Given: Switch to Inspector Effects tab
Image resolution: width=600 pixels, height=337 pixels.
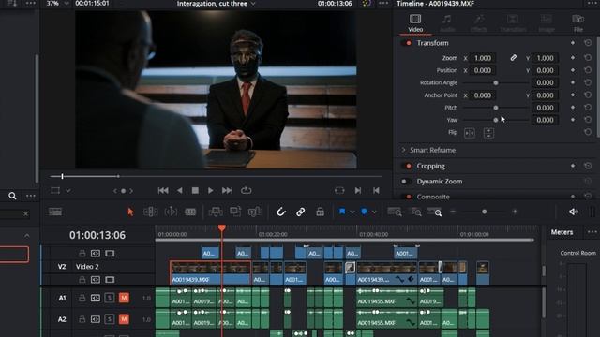Looking at the screenshot, I should 479,22.
